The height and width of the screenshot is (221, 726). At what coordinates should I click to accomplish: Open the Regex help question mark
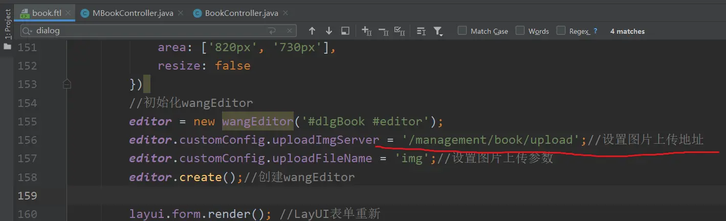596,31
